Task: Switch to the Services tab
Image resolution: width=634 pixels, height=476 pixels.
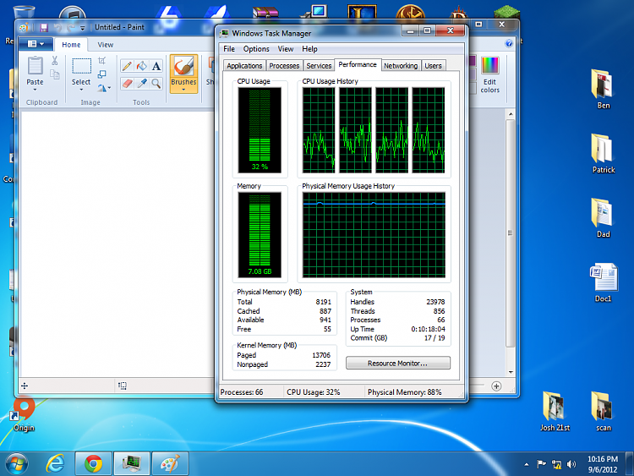Action: [x=319, y=65]
